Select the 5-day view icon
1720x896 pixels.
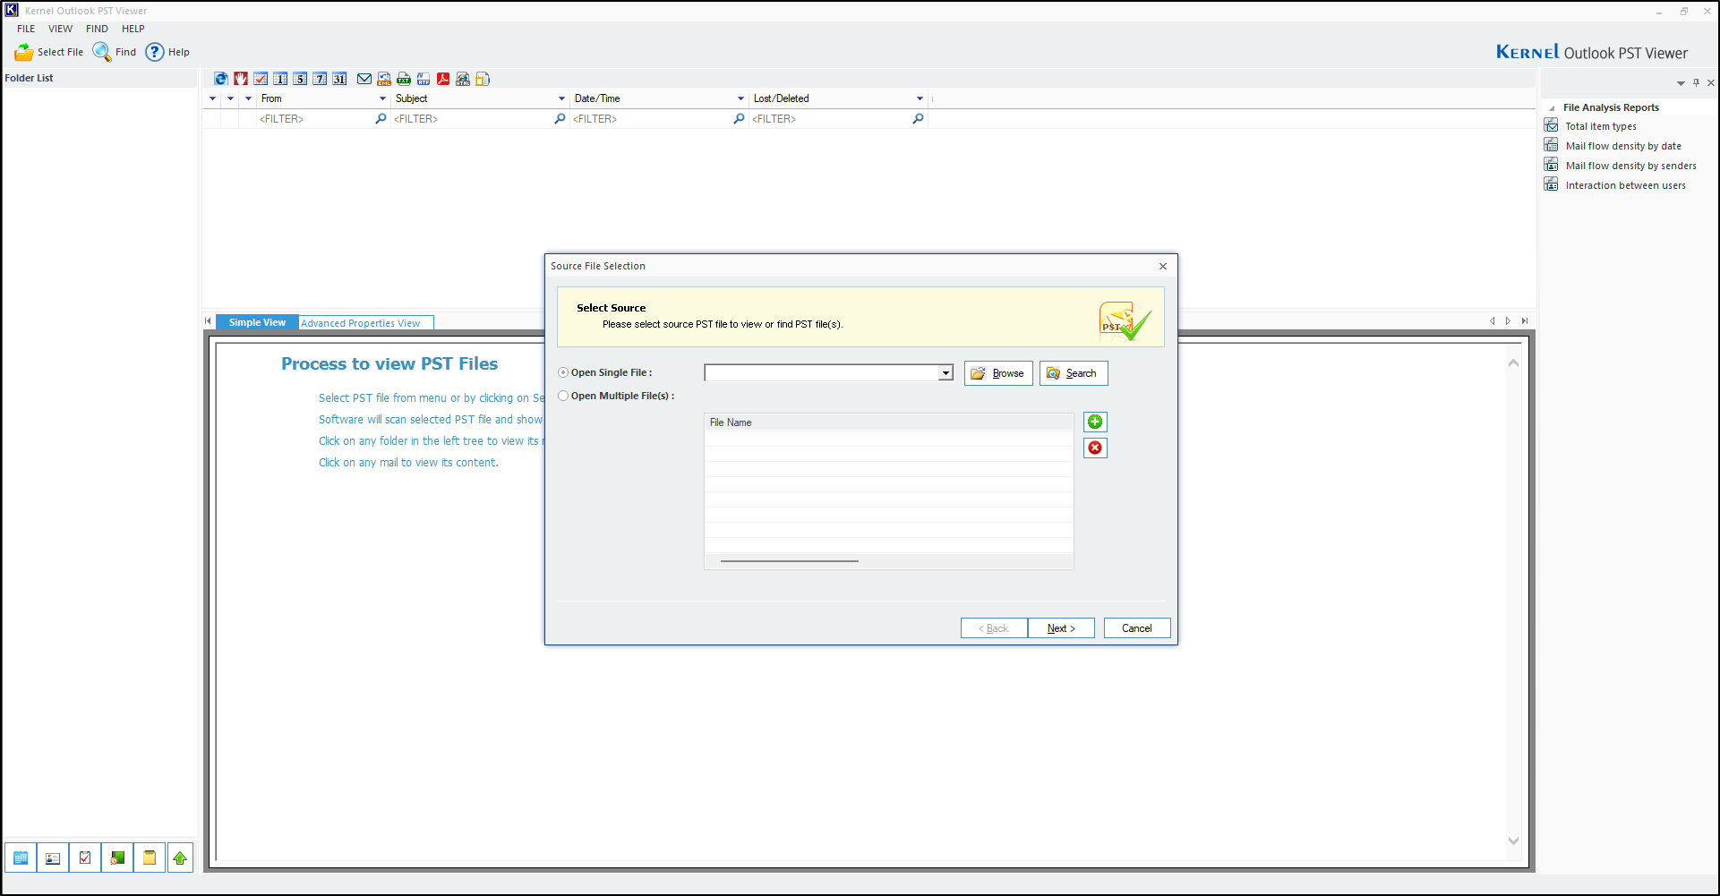click(x=300, y=79)
